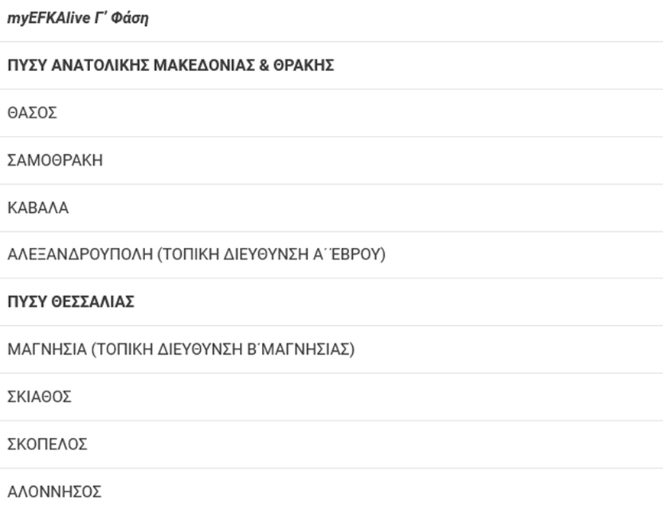Click the text Φάση in the title

point(130,19)
